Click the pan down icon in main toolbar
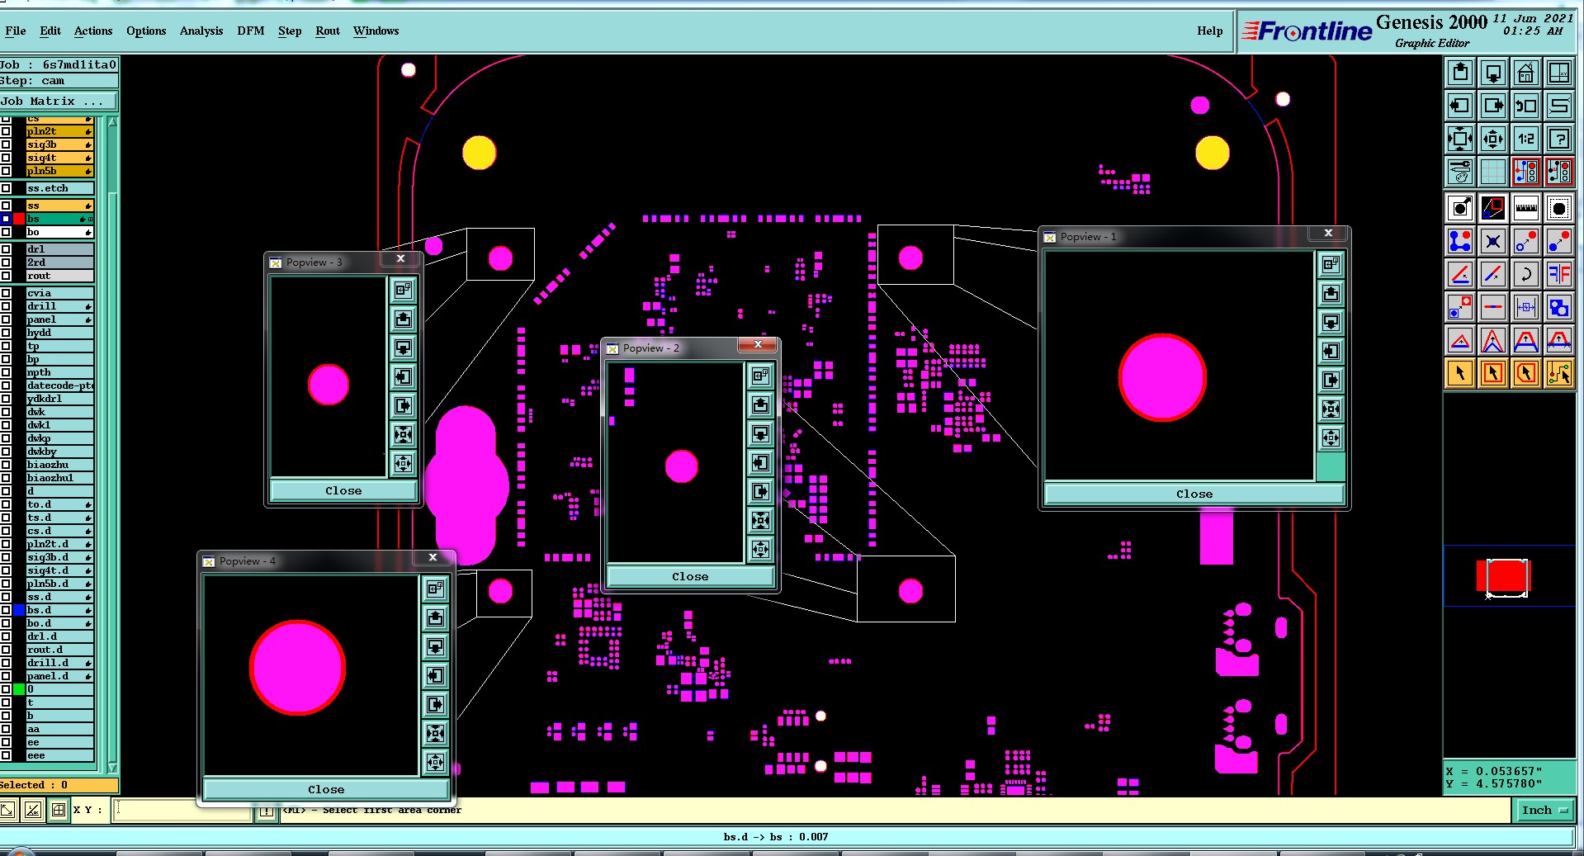This screenshot has width=1584, height=856. coord(1493,73)
